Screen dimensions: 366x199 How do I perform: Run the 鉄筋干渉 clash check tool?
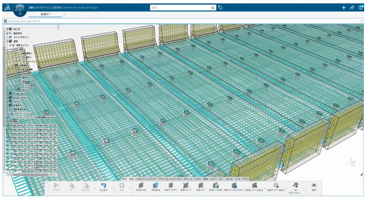tap(201, 187)
